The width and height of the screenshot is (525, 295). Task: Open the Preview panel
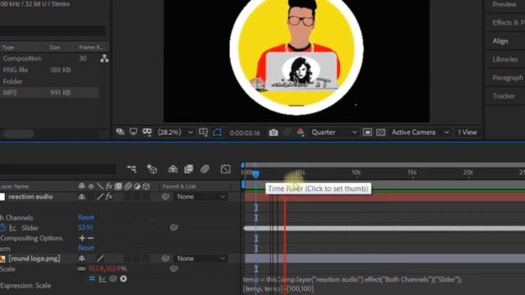click(x=504, y=4)
